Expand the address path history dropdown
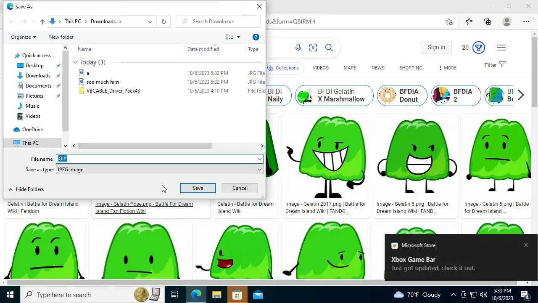This screenshot has height=303, width=538. (150, 21)
